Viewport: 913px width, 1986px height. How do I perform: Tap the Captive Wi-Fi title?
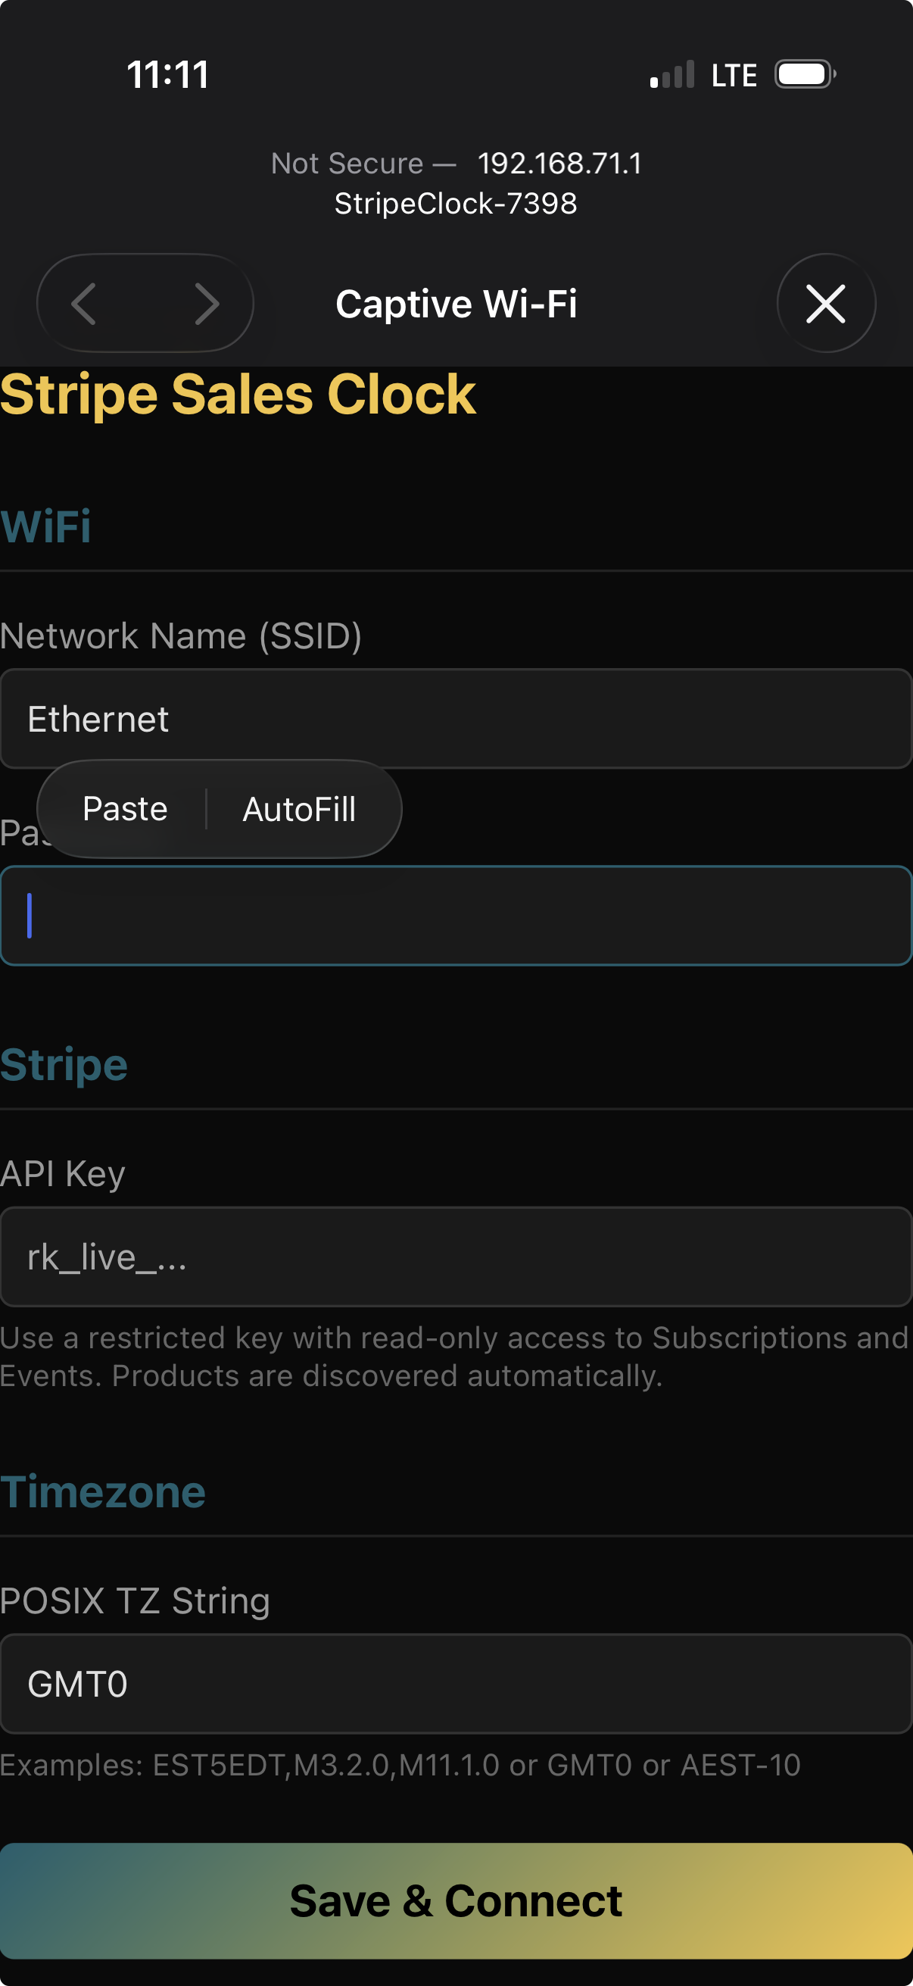[457, 303]
